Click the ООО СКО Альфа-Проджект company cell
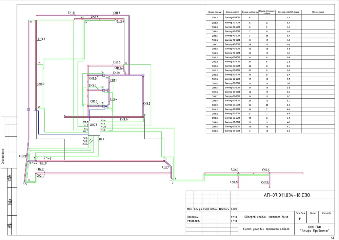The image size is (339, 240). pyautogui.click(x=315, y=229)
